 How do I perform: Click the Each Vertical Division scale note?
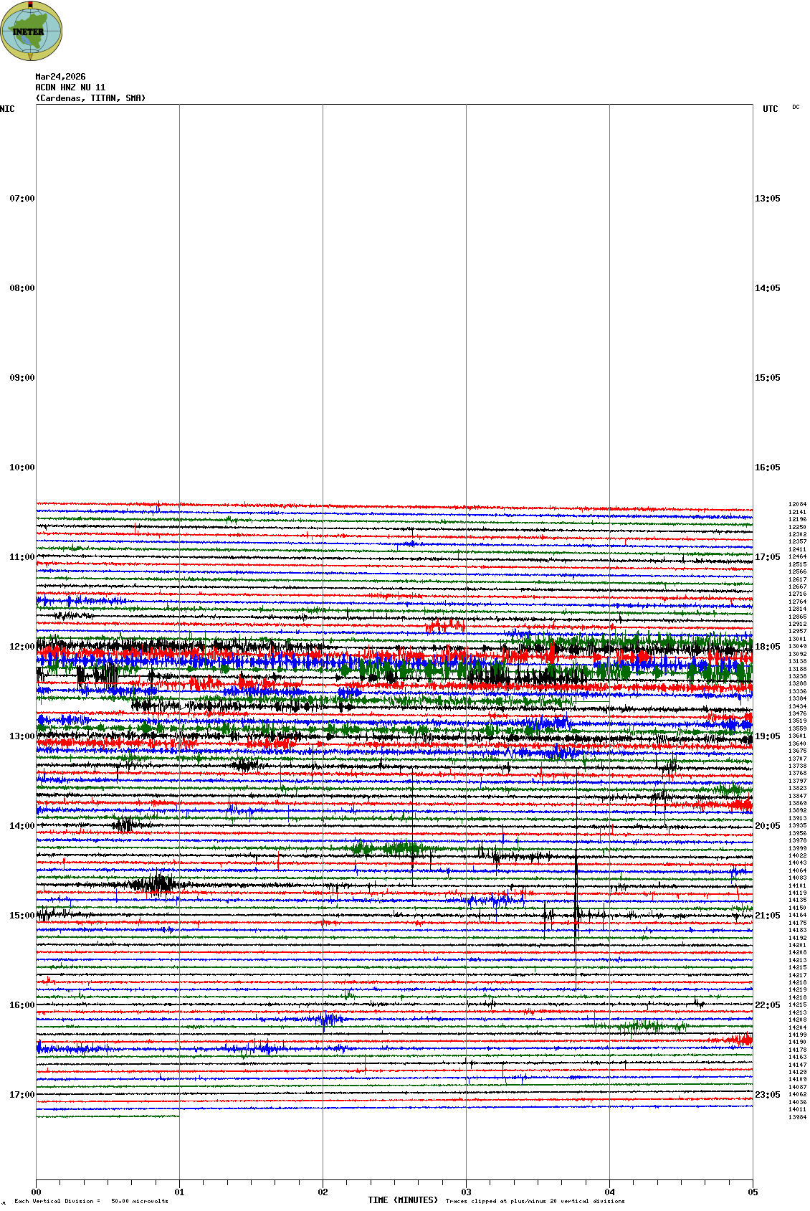click(91, 1201)
